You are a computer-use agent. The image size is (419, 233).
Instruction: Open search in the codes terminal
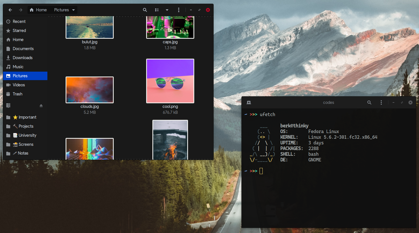[369, 102]
